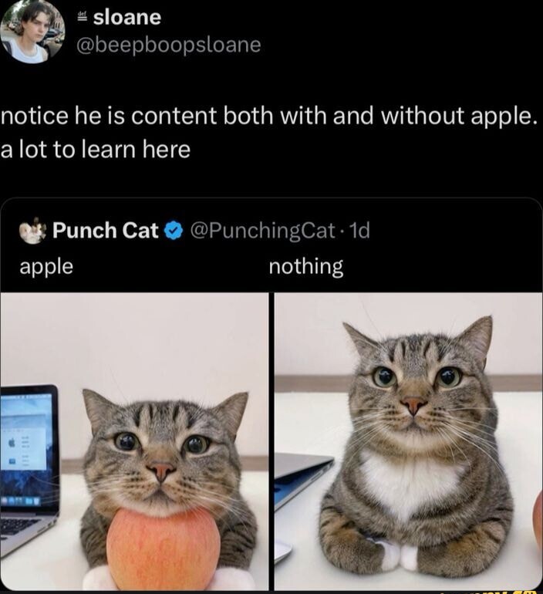Click the 1d timestamp on quoted tweet

(359, 231)
